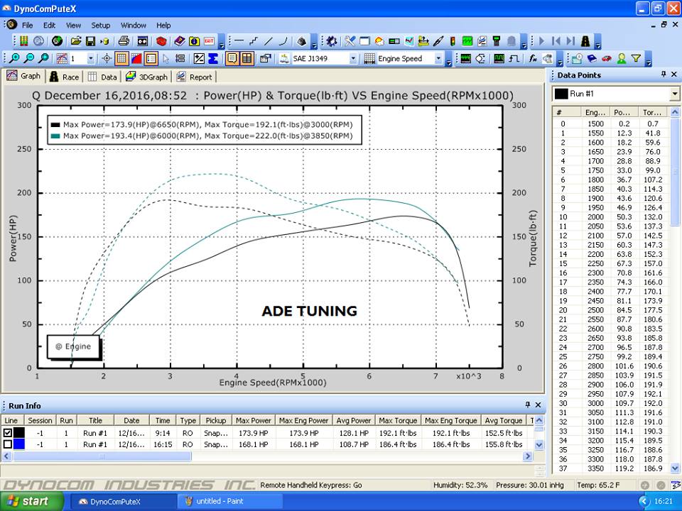Image resolution: width=682 pixels, height=511 pixels.
Task: Select the Zoom In magnifier tool
Action: (x=14, y=58)
